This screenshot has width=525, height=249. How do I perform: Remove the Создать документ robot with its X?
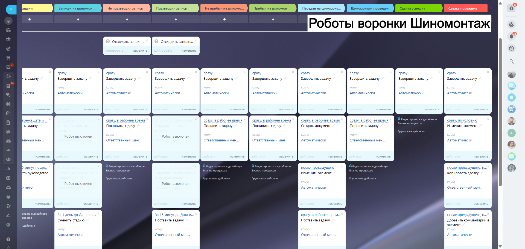[342, 119]
